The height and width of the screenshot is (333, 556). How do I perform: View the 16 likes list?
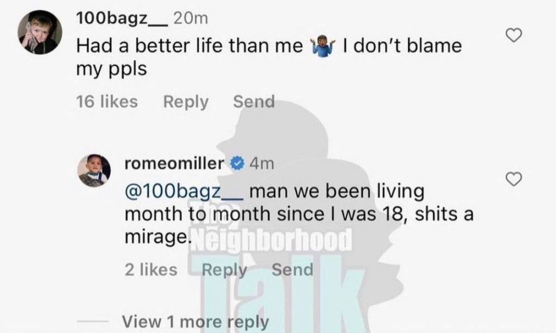point(107,102)
